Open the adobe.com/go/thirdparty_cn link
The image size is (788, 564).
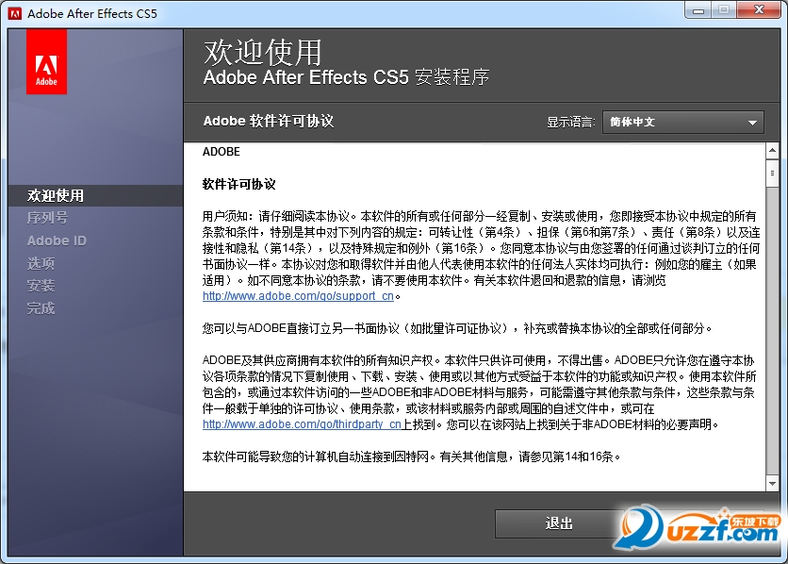[x=302, y=424]
